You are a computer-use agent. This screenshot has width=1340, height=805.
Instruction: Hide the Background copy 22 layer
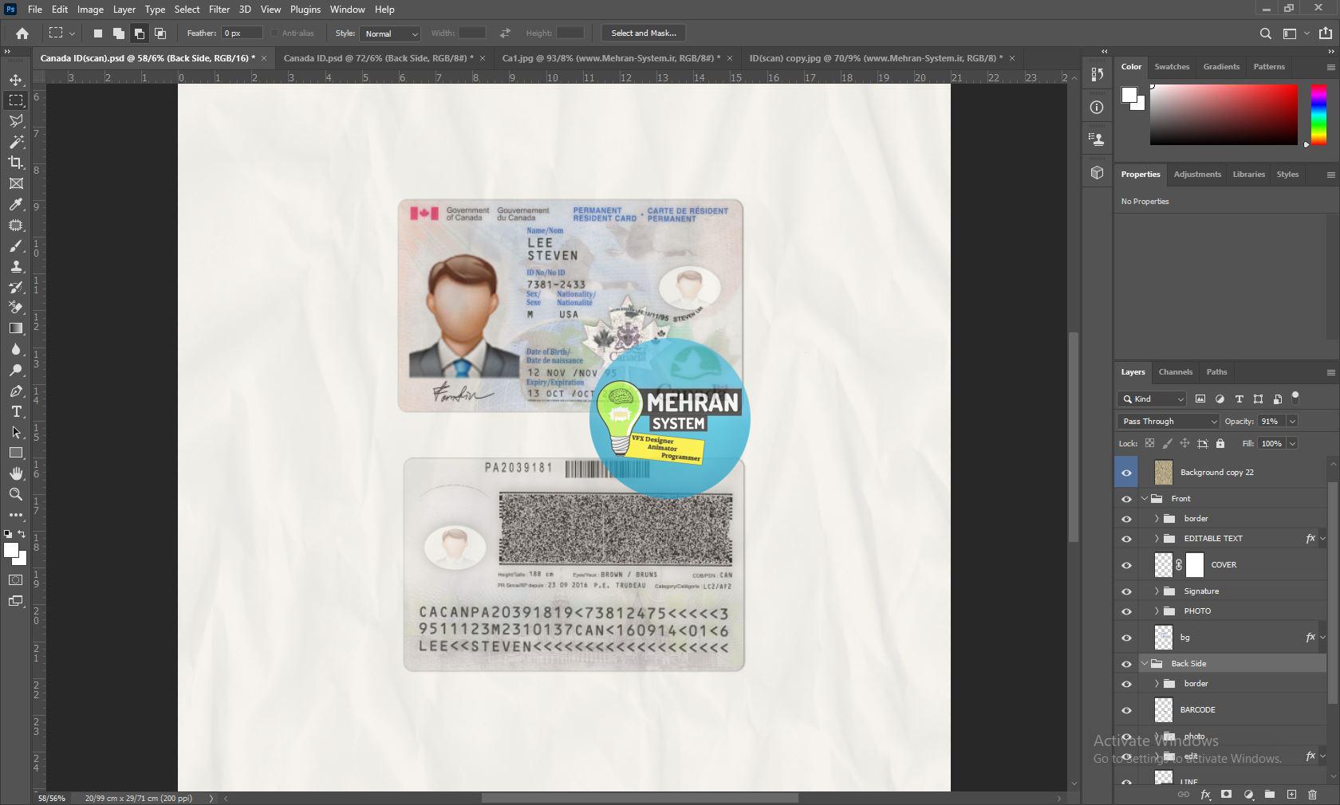point(1125,472)
